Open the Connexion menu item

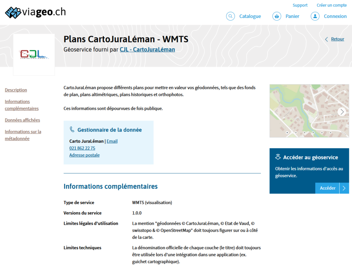click(x=335, y=16)
